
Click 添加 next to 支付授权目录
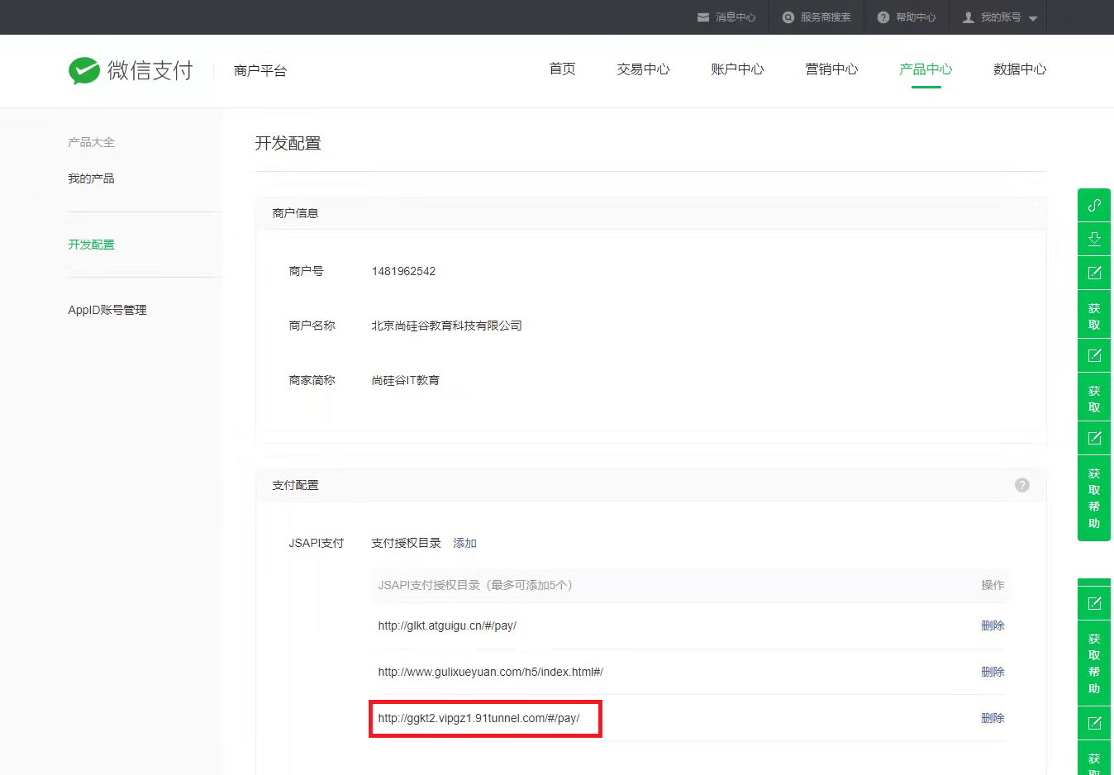[464, 543]
